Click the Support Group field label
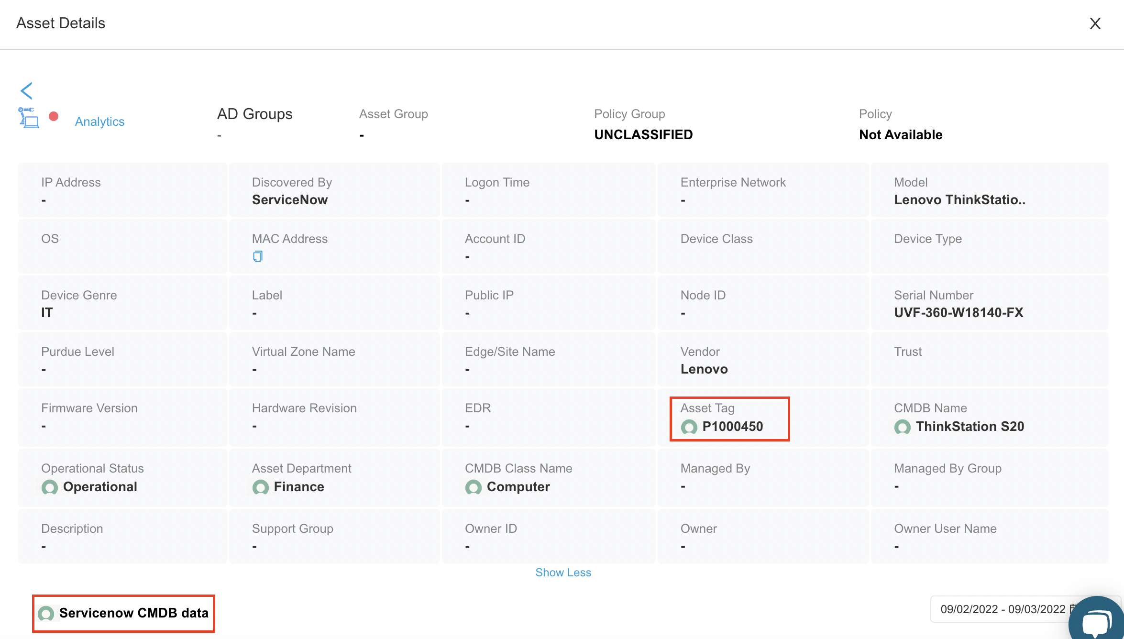This screenshot has height=639, width=1124. 292,529
